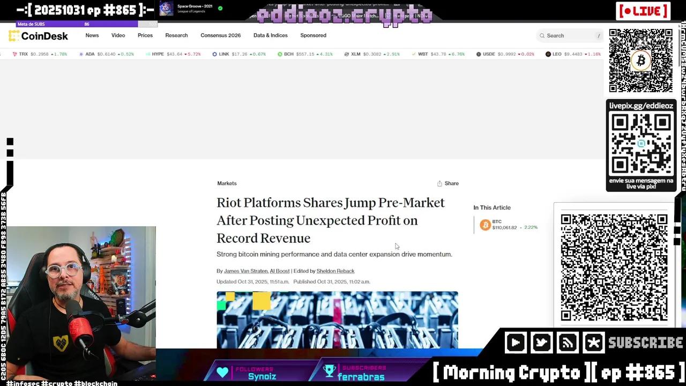Click the livepix.gg/eddieoz QR code
This screenshot has height=386, width=686.
point(641,144)
